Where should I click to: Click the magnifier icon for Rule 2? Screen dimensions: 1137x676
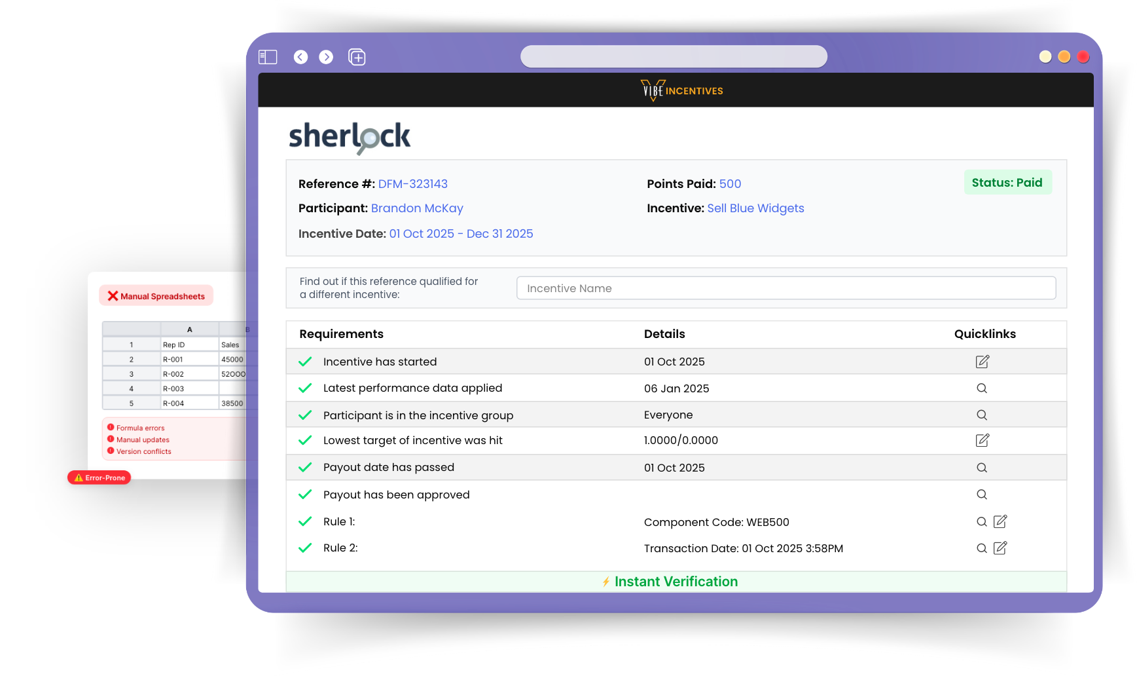click(x=982, y=548)
